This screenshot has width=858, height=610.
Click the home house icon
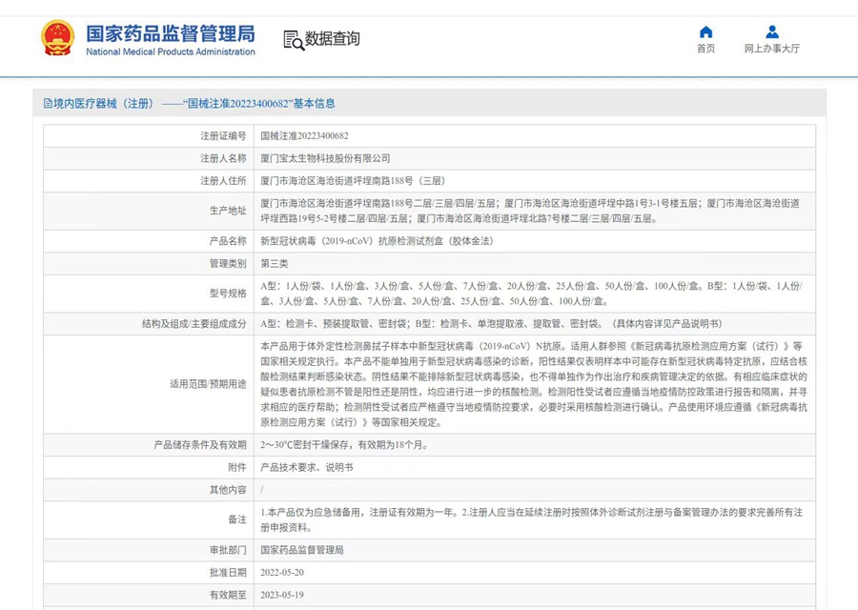(705, 31)
